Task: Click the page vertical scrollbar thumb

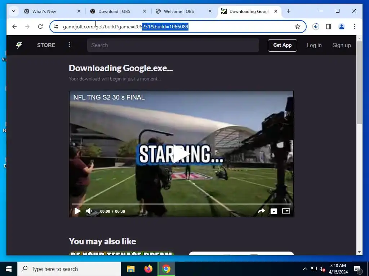Action: (x=359, y=82)
